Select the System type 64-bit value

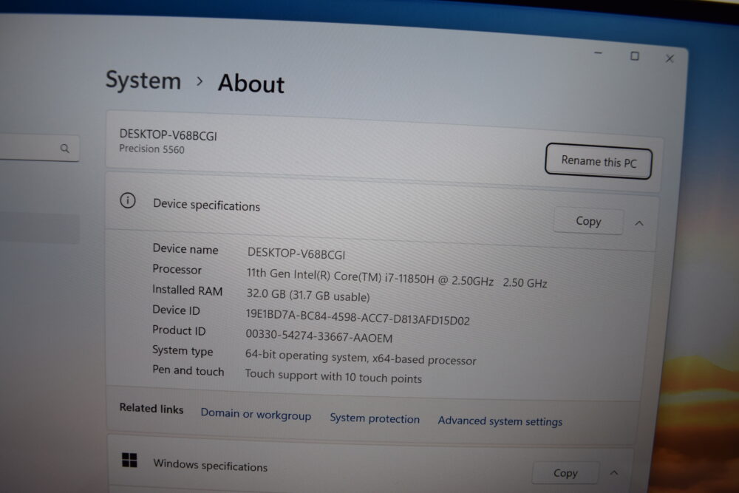click(361, 357)
